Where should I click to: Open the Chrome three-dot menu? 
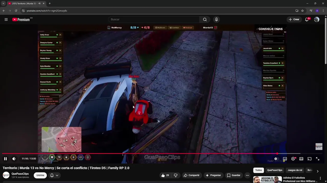323,11
